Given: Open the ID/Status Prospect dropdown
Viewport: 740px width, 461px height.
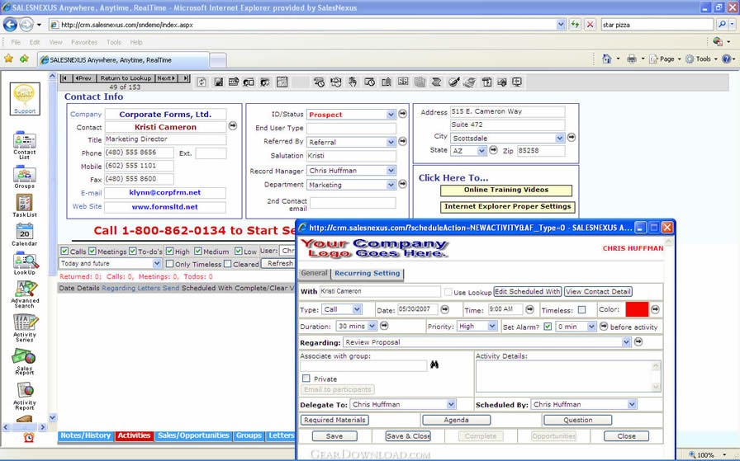Looking at the screenshot, I should point(391,115).
